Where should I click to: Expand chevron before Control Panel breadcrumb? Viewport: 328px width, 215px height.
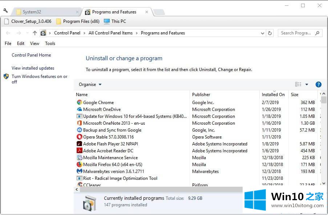[50, 33]
